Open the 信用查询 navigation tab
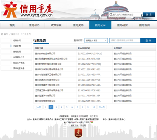Viewport: 157px width, 140px height. [x=144, y=25]
